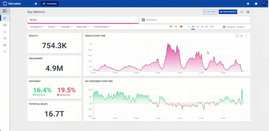Open the chat bubble icon in header

pos(256,4)
